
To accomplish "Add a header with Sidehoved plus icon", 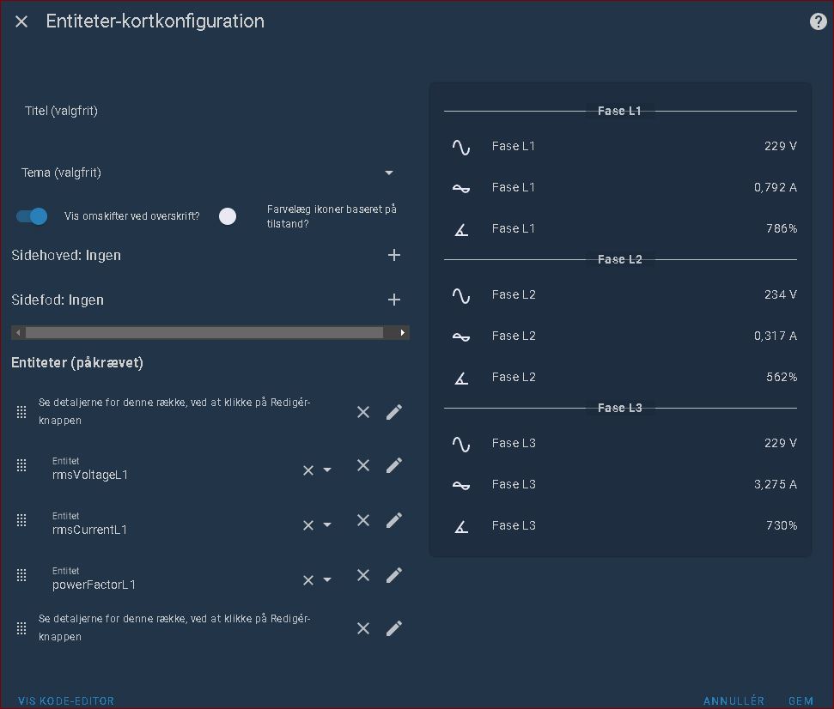I will tap(393, 255).
